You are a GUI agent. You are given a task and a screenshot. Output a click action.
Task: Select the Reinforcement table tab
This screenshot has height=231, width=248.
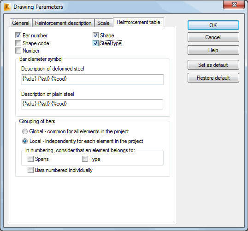point(138,22)
